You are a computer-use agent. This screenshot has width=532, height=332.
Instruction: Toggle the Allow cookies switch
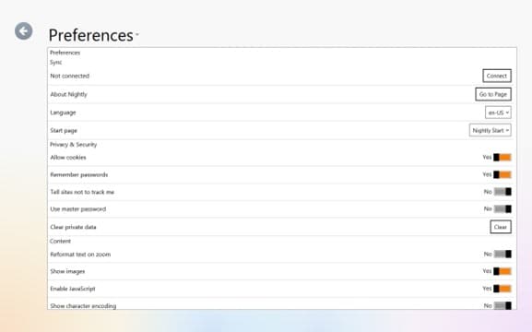point(502,157)
